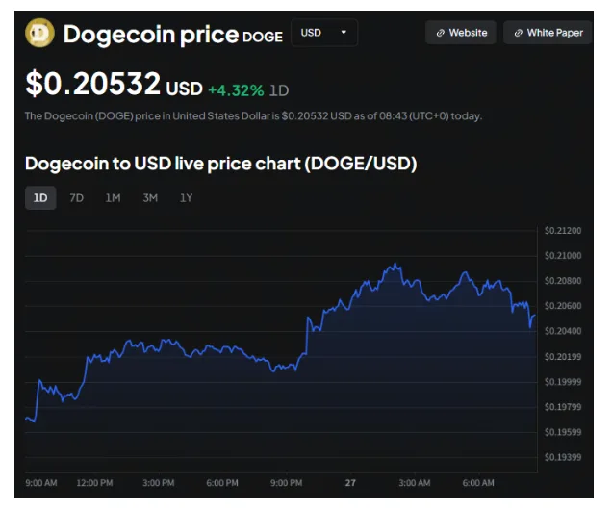Click the +4.32% daily change value
Image resolution: width=612 pixels, height=511 pixels.
[236, 89]
